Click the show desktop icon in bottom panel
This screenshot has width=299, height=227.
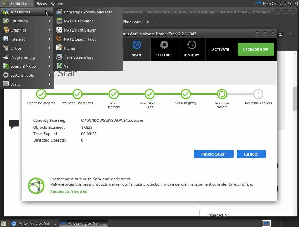4,223
